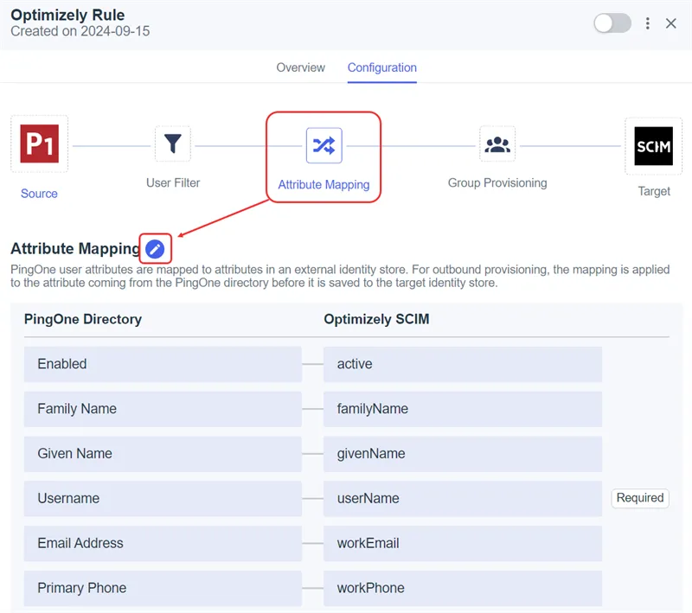Screen dimensions: 692x613
Task: Select the userName SCIM attribute field
Action: pos(463,498)
